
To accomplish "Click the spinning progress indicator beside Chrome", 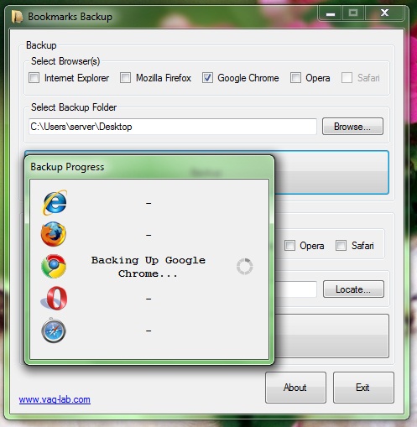I will coord(245,267).
